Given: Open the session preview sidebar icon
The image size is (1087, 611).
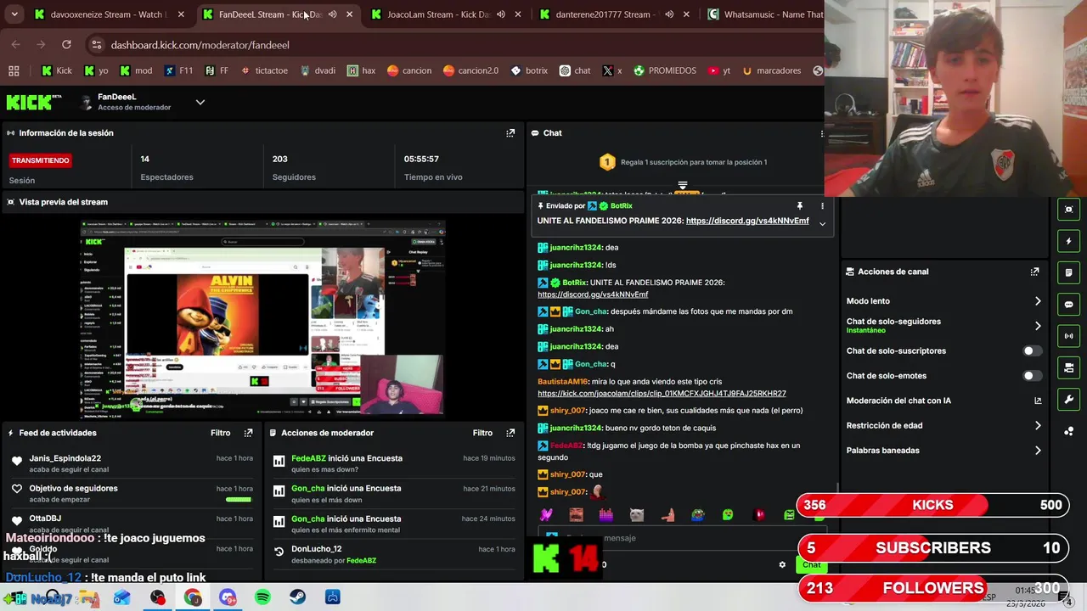Looking at the screenshot, I should coord(1068,210).
